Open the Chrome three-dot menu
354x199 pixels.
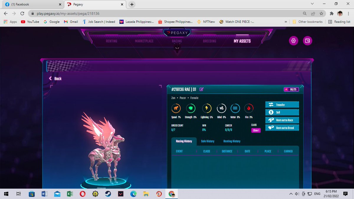(348, 14)
